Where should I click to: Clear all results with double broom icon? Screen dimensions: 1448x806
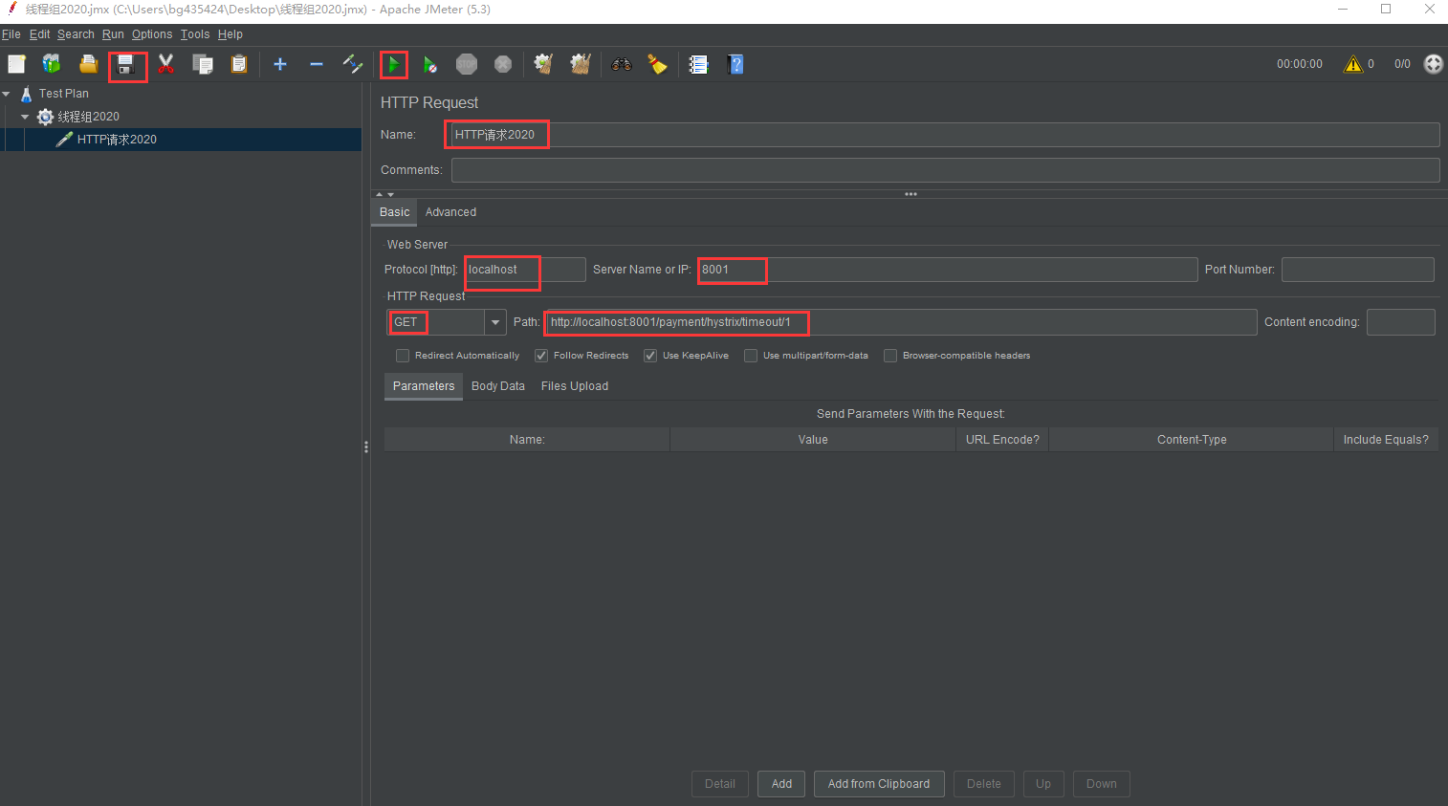(x=581, y=64)
